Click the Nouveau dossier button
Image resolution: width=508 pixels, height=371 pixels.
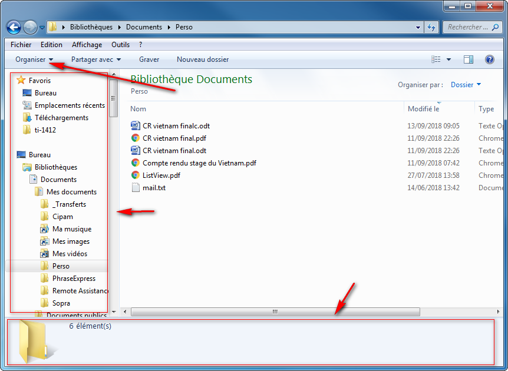(x=203, y=59)
